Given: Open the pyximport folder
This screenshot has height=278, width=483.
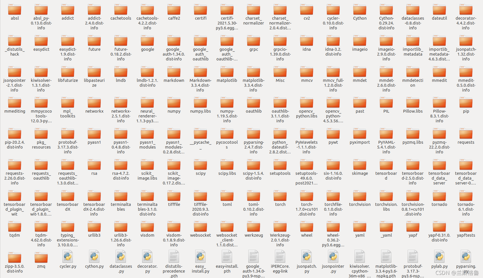Looking at the screenshot, I should point(360,134).
